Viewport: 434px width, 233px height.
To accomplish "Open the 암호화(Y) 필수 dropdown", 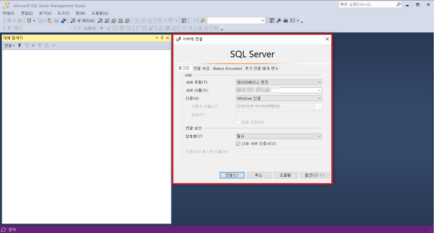I will point(319,136).
